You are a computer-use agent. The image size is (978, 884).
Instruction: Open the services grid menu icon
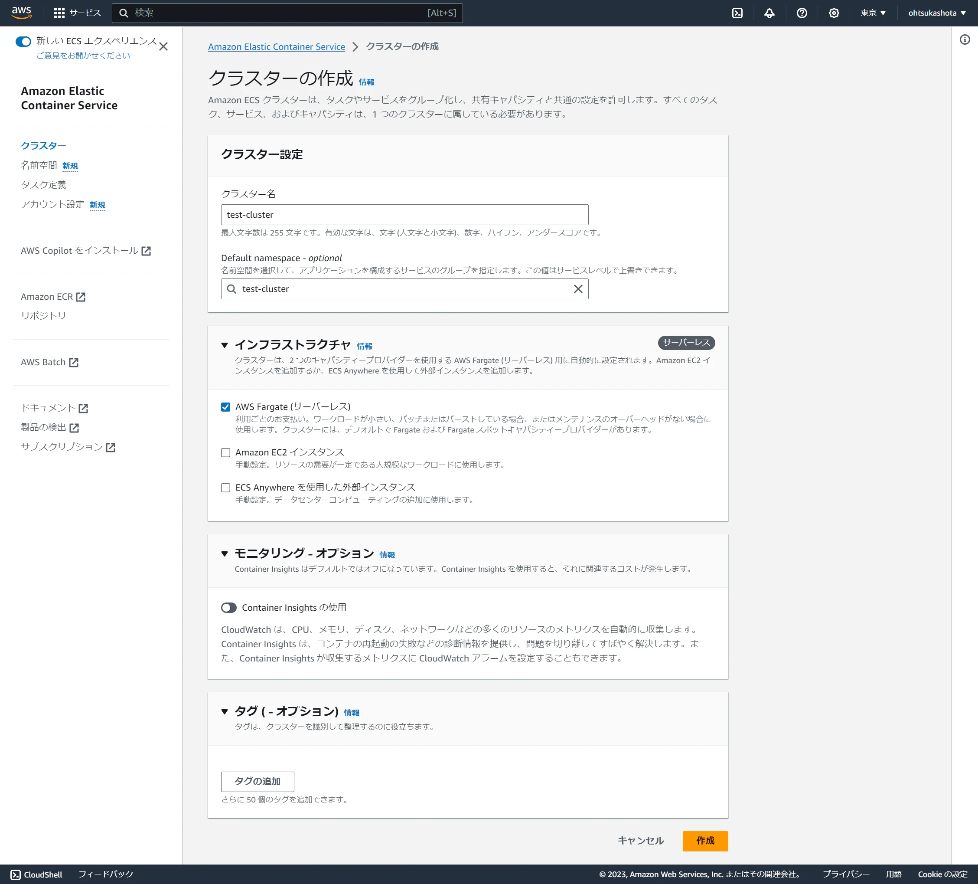pos(59,13)
